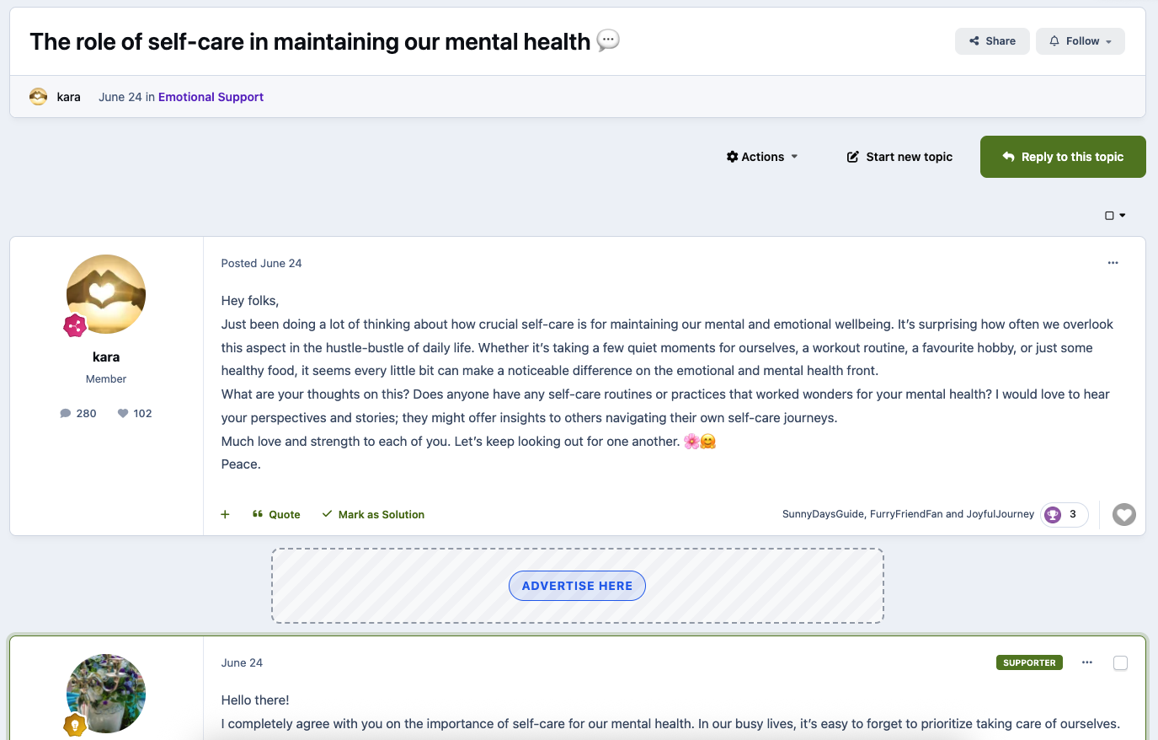Click Start new topic
This screenshot has height=740, width=1158.
[x=899, y=157]
